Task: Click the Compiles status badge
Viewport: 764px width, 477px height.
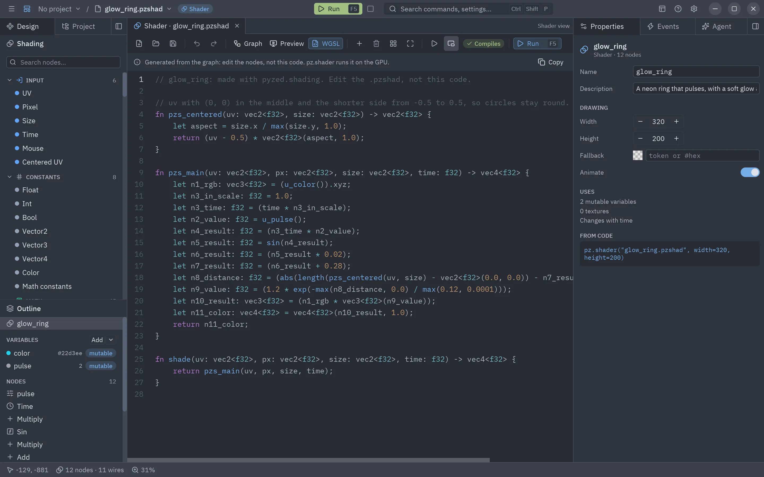Action: click(x=483, y=43)
